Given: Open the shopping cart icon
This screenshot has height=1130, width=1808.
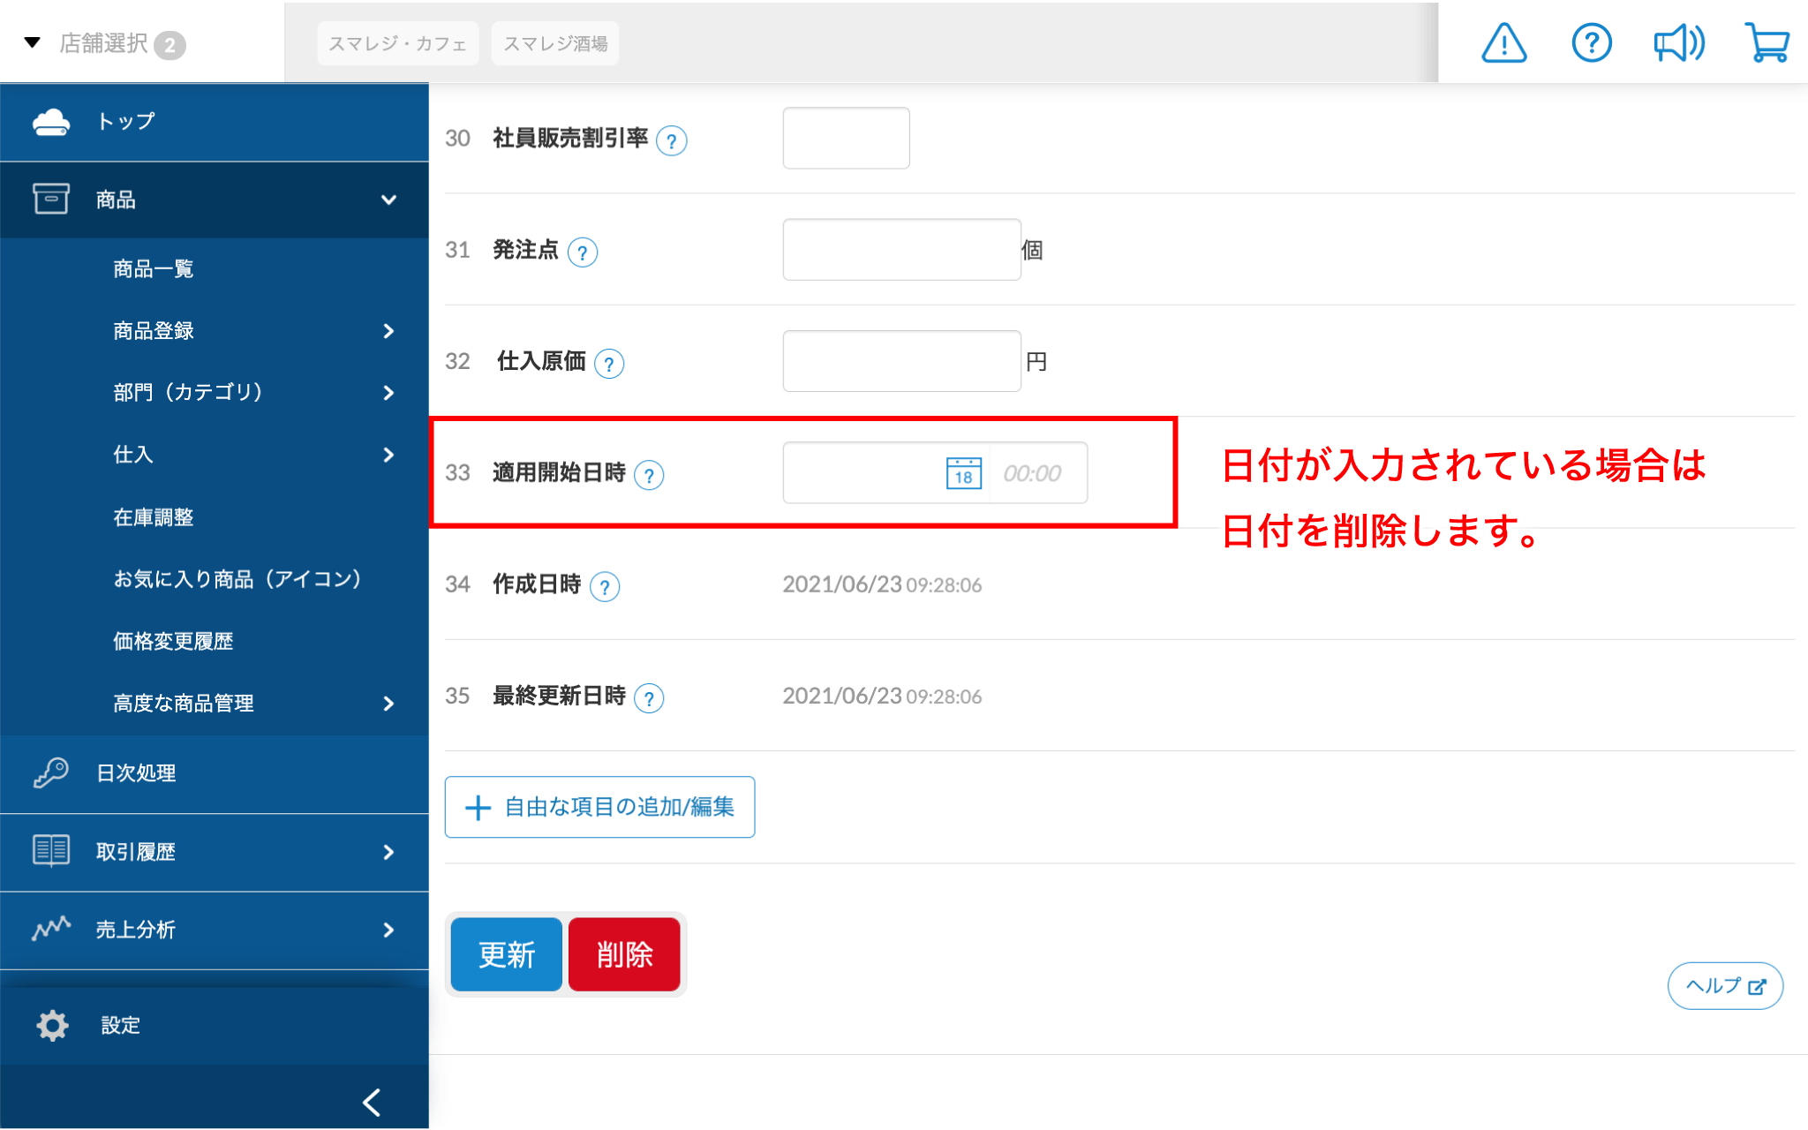Looking at the screenshot, I should point(1767,43).
